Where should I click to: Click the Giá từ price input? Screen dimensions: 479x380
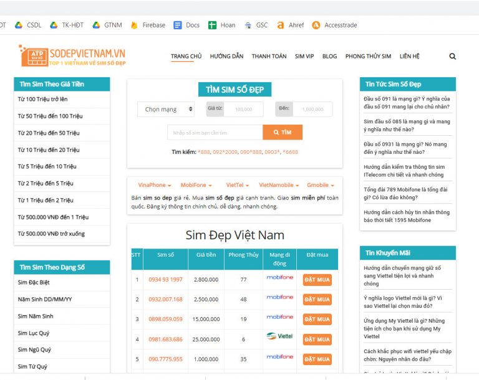[x=243, y=109]
